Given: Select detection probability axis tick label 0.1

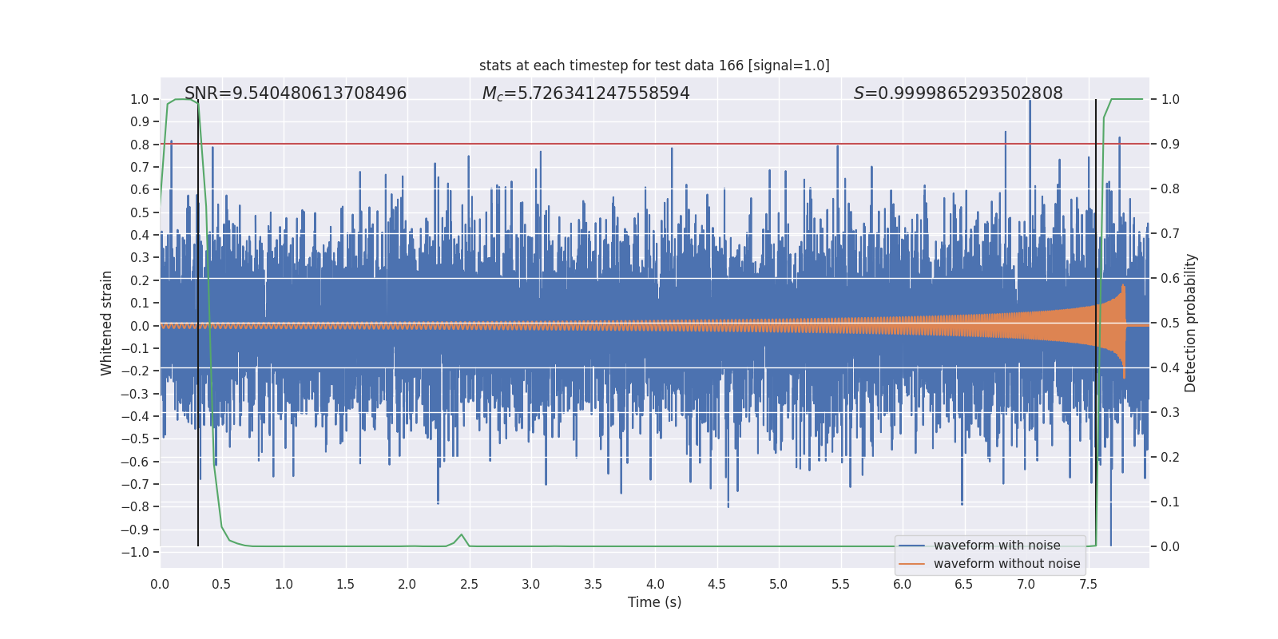Looking at the screenshot, I should (1170, 502).
